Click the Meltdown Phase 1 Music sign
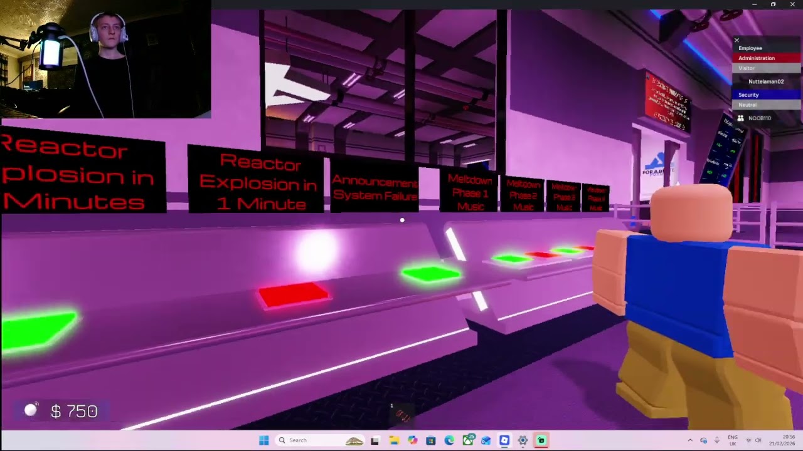Image resolution: width=803 pixels, height=451 pixels. pos(470,190)
